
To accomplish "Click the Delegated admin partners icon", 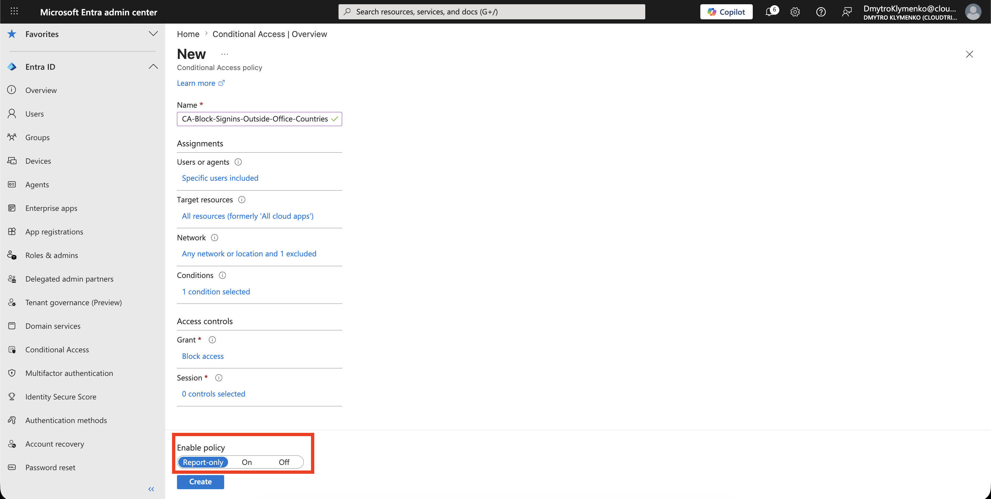I will pyautogui.click(x=12, y=279).
